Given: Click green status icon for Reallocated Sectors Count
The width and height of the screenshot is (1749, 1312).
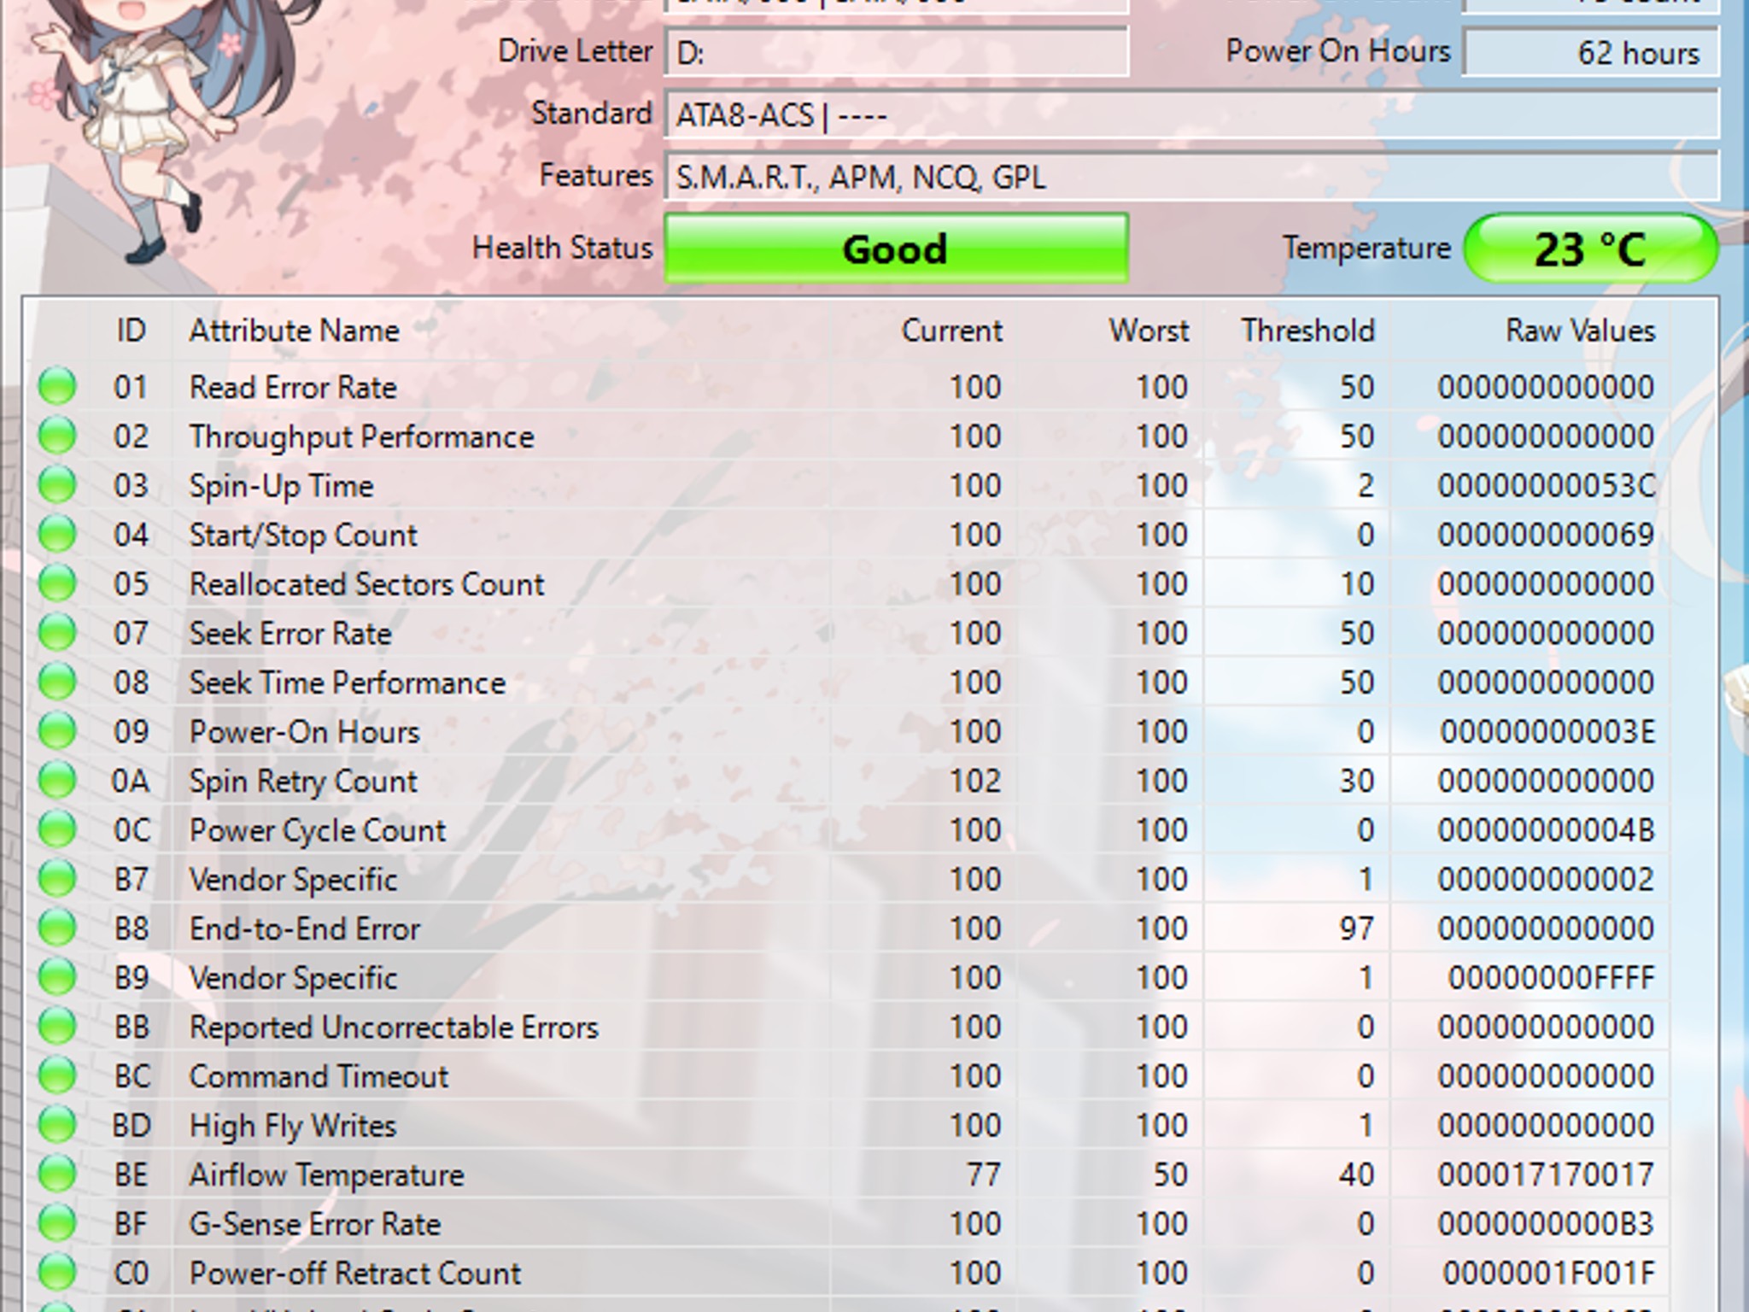Looking at the screenshot, I should (57, 583).
